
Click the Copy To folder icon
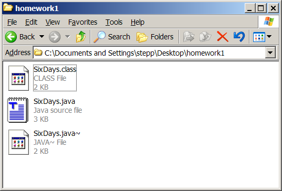(x=205, y=37)
